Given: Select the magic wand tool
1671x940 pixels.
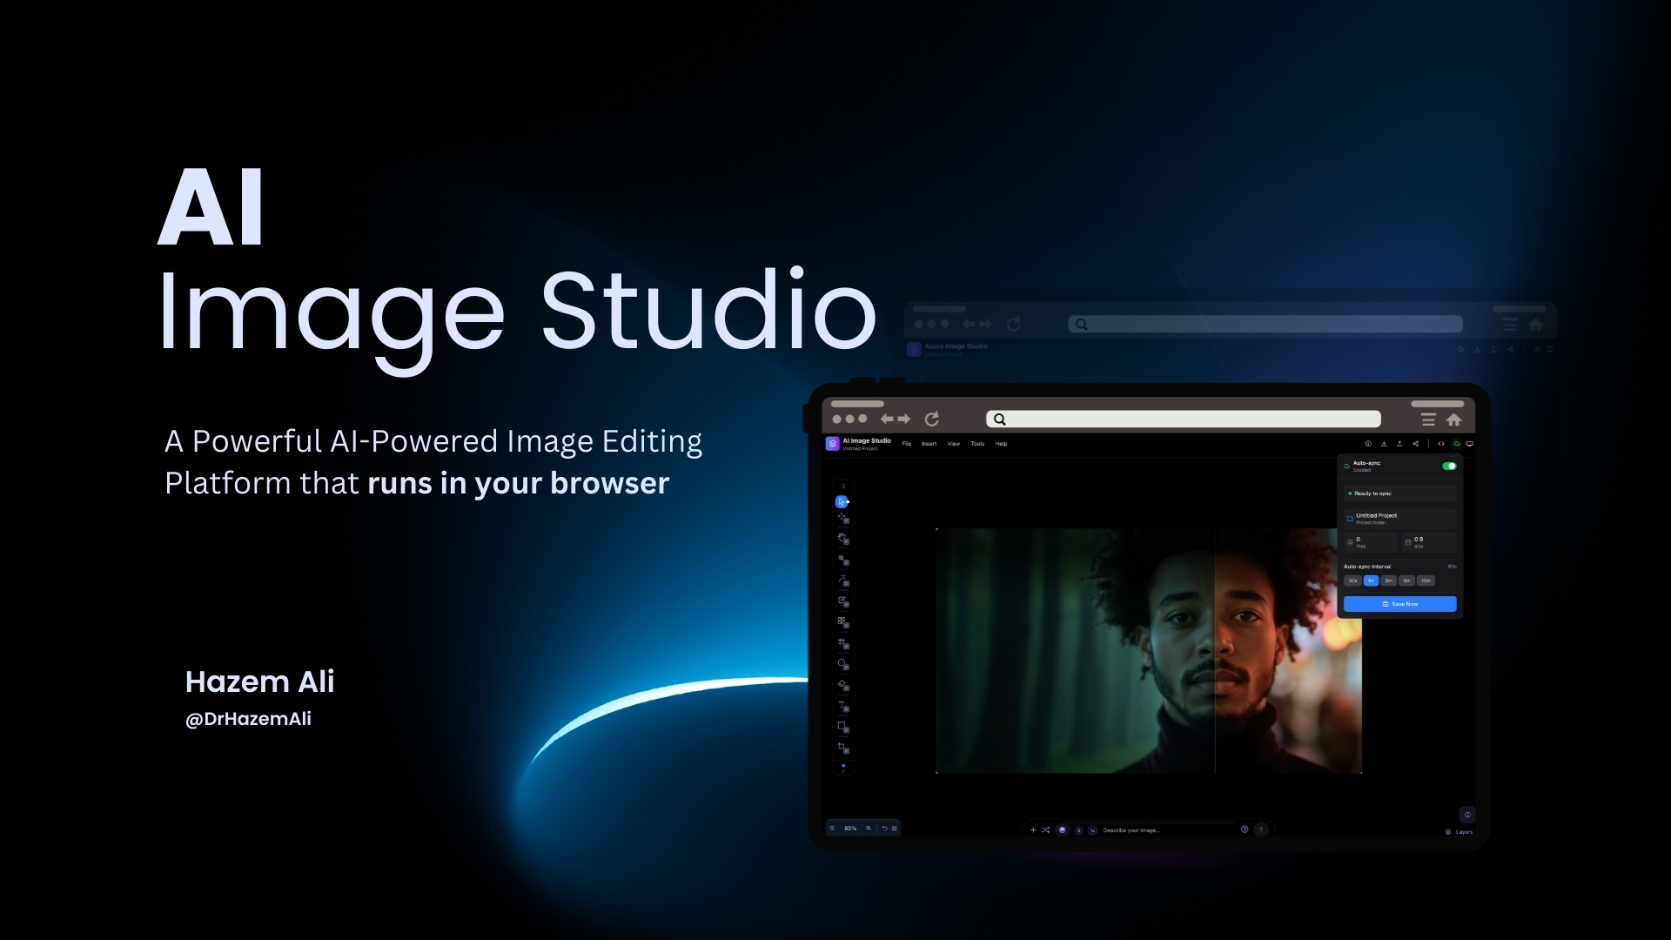Looking at the screenshot, I should 842,581.
